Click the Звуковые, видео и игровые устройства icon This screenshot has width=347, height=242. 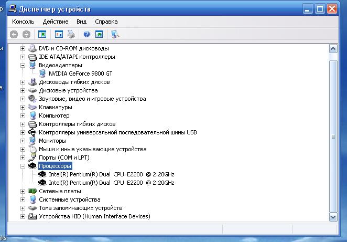click(32, 99)
